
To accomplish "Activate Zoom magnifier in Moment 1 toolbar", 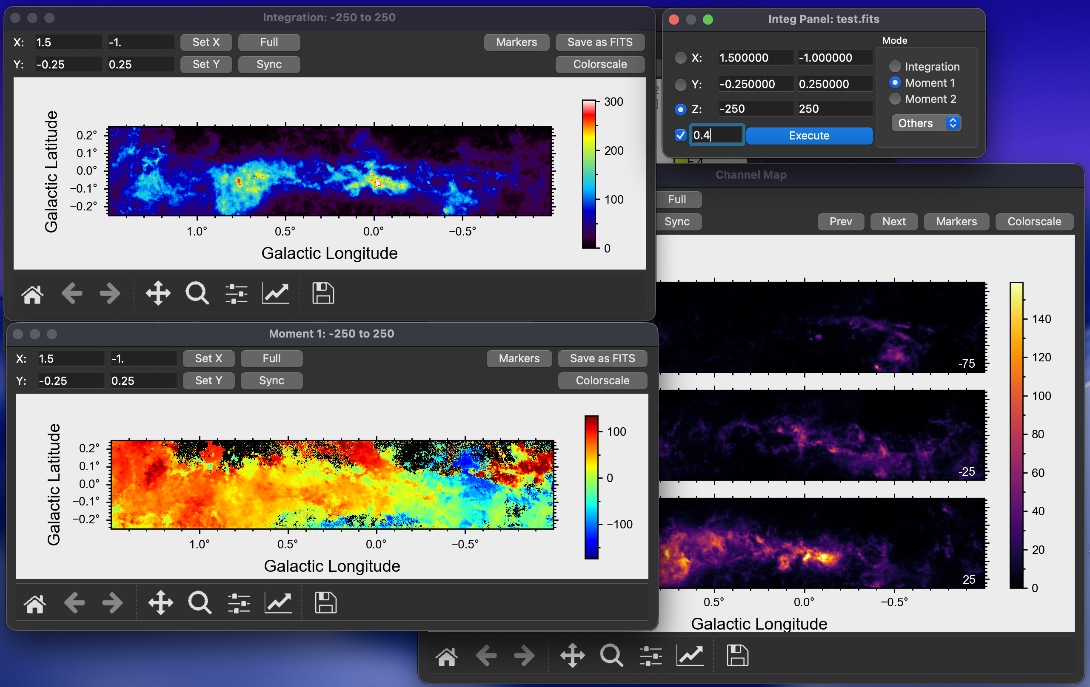I will coord(199,602).
